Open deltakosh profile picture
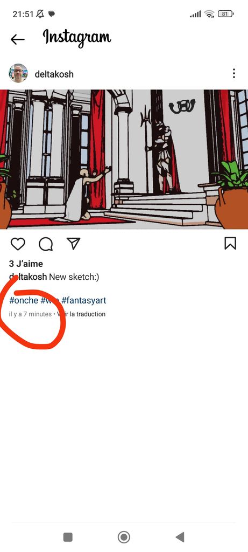This screenshot has width=248, height=552. coord(18,73)
